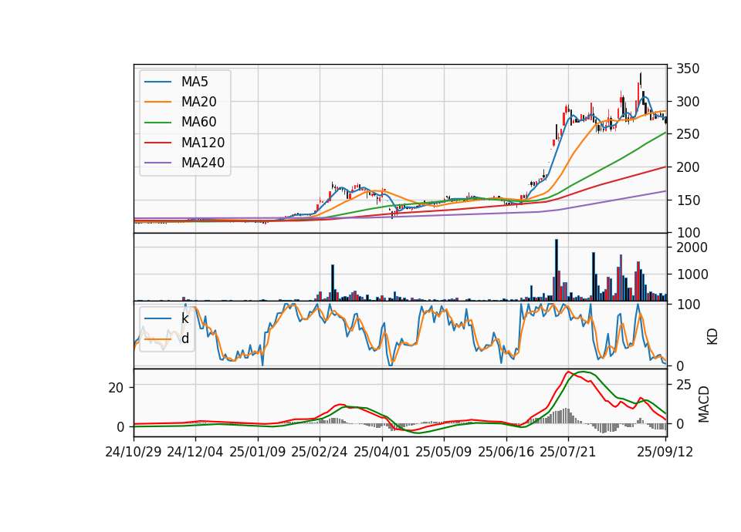Image resolution: width=741 pixels, height=532 pixels.
Task: Click the 1000 volume axis label
Action: coord(692,274)
